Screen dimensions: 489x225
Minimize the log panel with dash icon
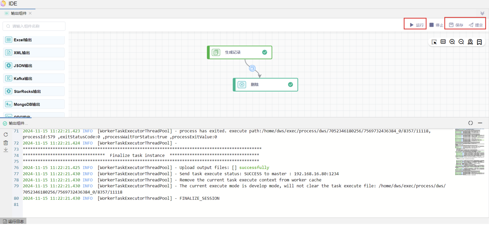(x=480, y=123)
